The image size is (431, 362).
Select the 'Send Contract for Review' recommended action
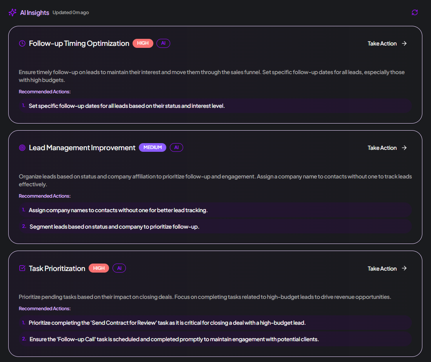pyautogui.click(x=215, y=323)
